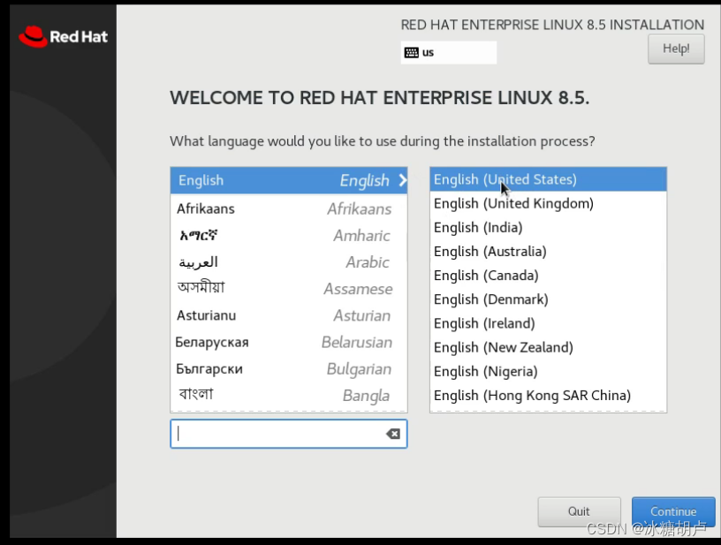
Task: Select English (United Kingdom) locale
Action: 512,203
